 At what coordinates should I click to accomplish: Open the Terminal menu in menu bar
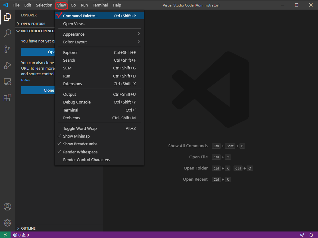point(100,5)
